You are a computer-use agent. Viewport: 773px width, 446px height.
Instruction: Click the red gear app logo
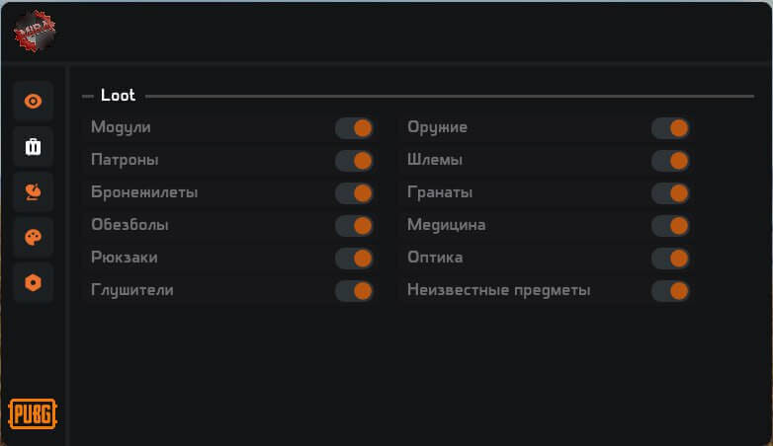(35, 31)
